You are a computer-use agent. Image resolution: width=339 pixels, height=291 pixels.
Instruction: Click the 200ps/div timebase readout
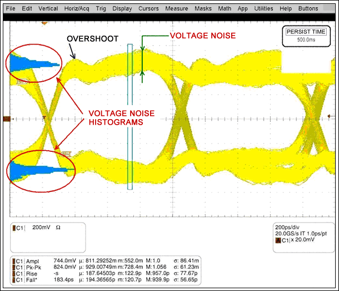287,228
